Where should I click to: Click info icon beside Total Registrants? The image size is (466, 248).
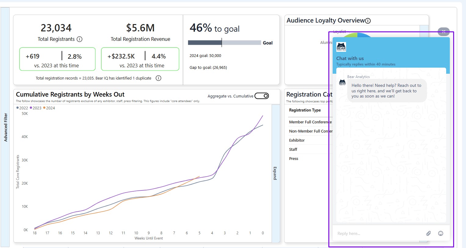(x=79, y=39)
